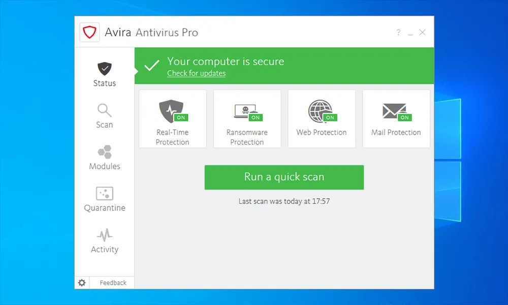Open settings with the gear icon
Screen dimensions: 508x305
pos(82,283)
